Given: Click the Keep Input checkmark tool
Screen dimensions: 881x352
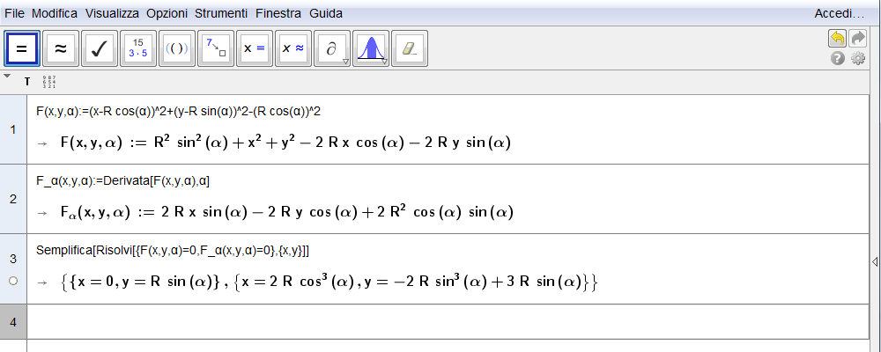Looking at the screenshot, I should click(100, 48).
